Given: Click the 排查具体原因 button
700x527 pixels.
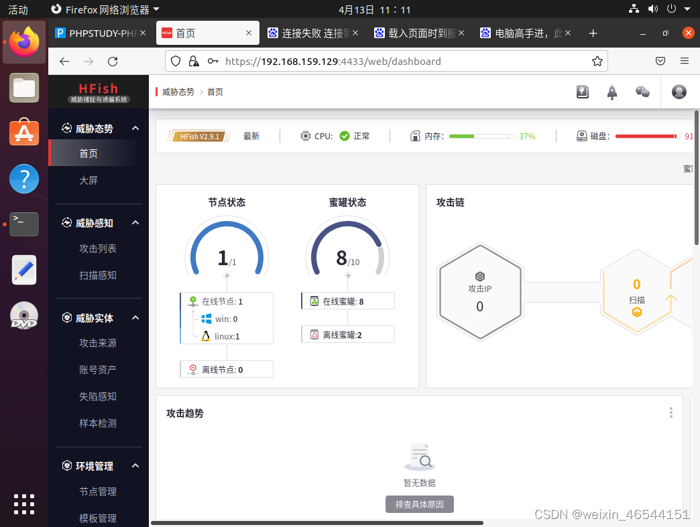Looking at the screenshot, I should coord(419,504).
